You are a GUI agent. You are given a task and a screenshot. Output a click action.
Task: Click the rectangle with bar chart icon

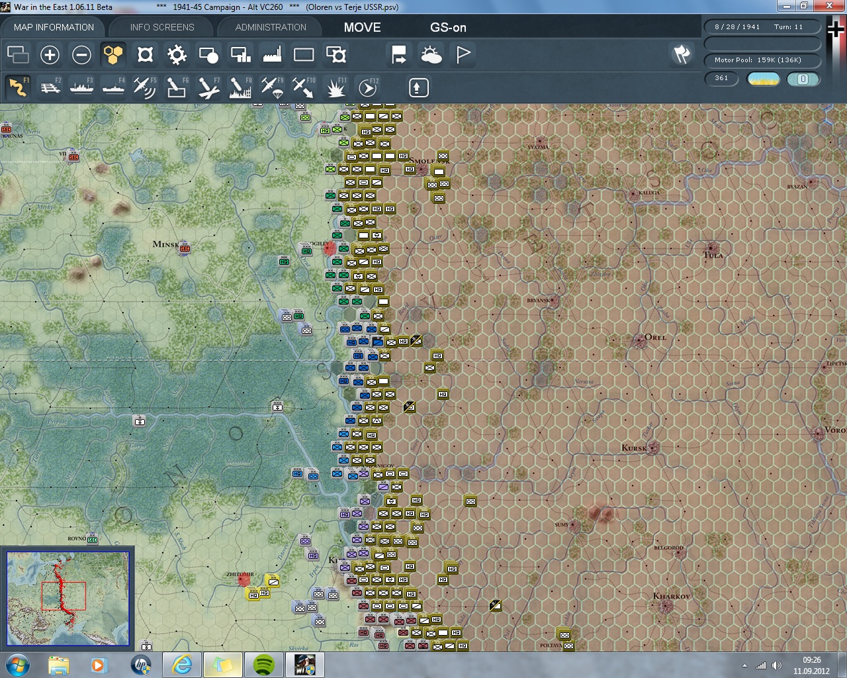pyautogui.click(x=240, y=54)
